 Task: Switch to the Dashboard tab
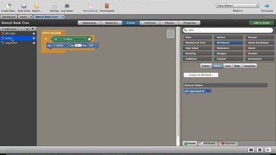tap(9, 17)
